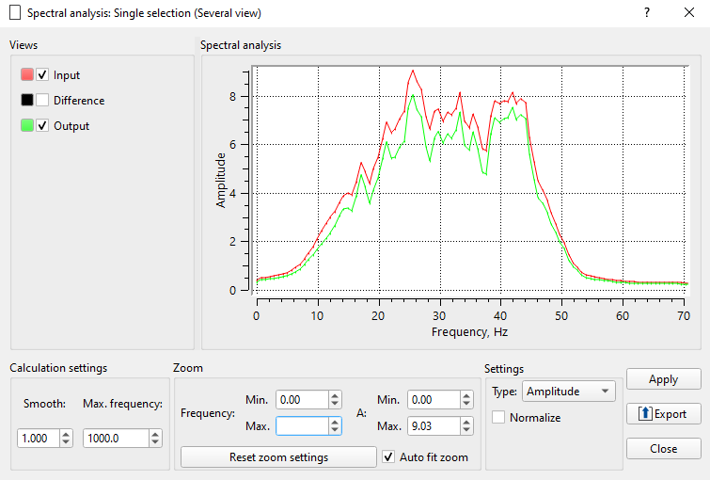Click the red Input color swatch
Screen dimensions: 710x480
(x=26, y=75)
